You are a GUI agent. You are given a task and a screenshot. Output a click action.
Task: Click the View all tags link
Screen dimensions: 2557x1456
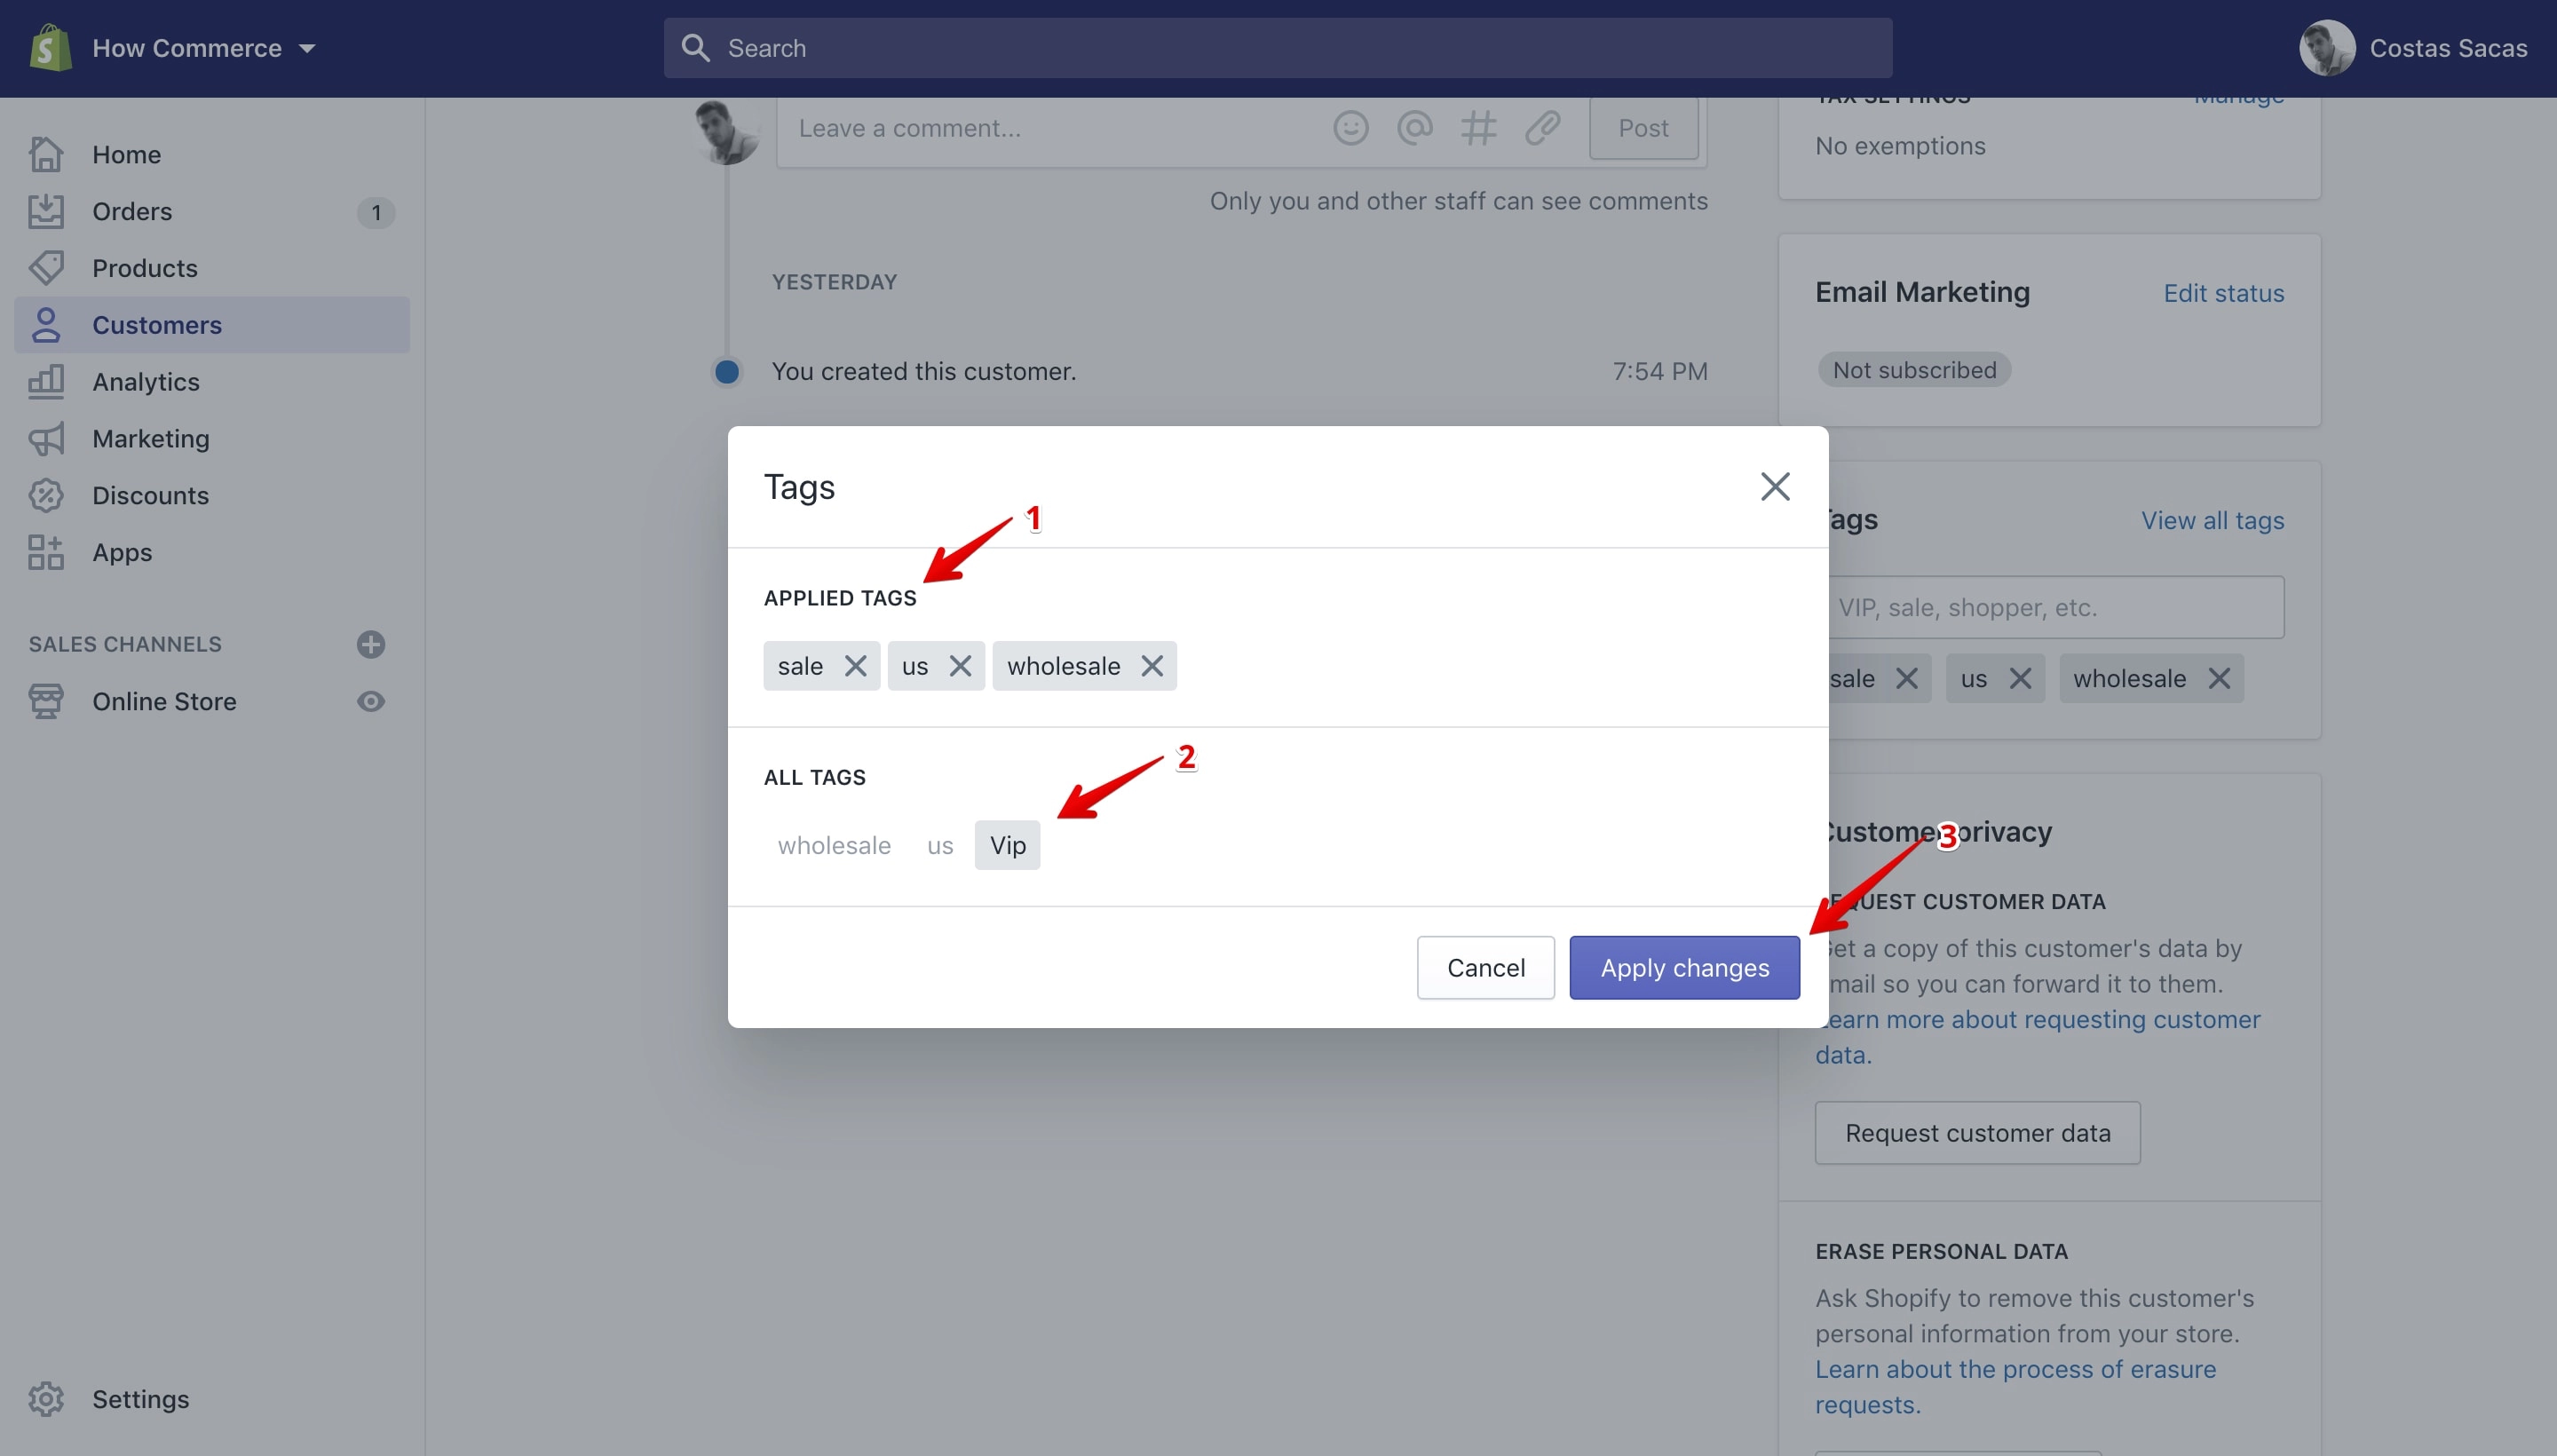2212,521
